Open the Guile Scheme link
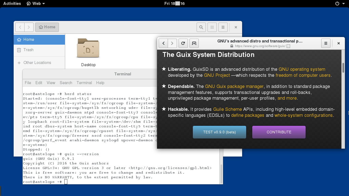Viewport: 349px width, 196px height. (227, 109)
